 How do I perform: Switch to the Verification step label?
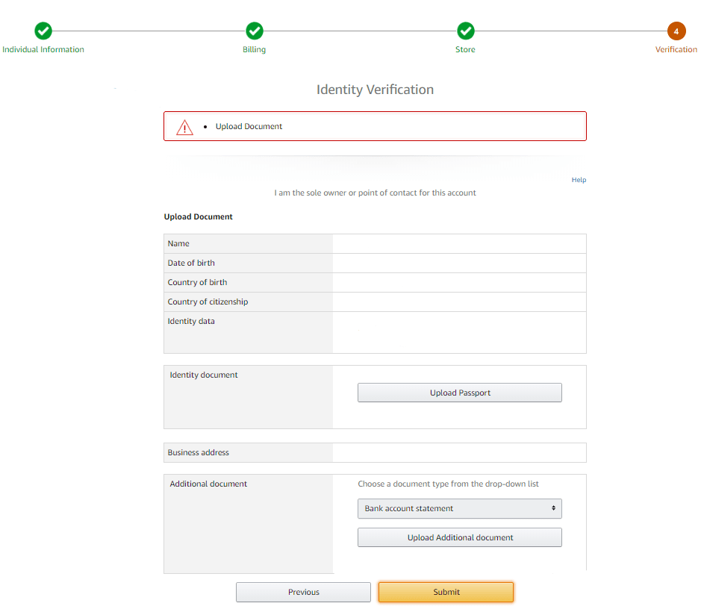click(x=676, y=49)
